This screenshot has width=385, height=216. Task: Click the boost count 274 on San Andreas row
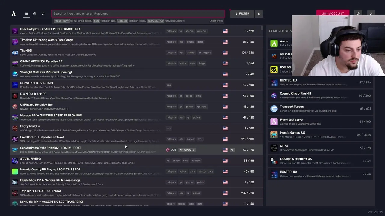pos(171,150)
